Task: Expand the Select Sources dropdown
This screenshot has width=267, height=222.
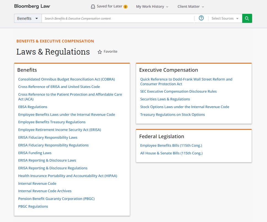Action: 225,18
